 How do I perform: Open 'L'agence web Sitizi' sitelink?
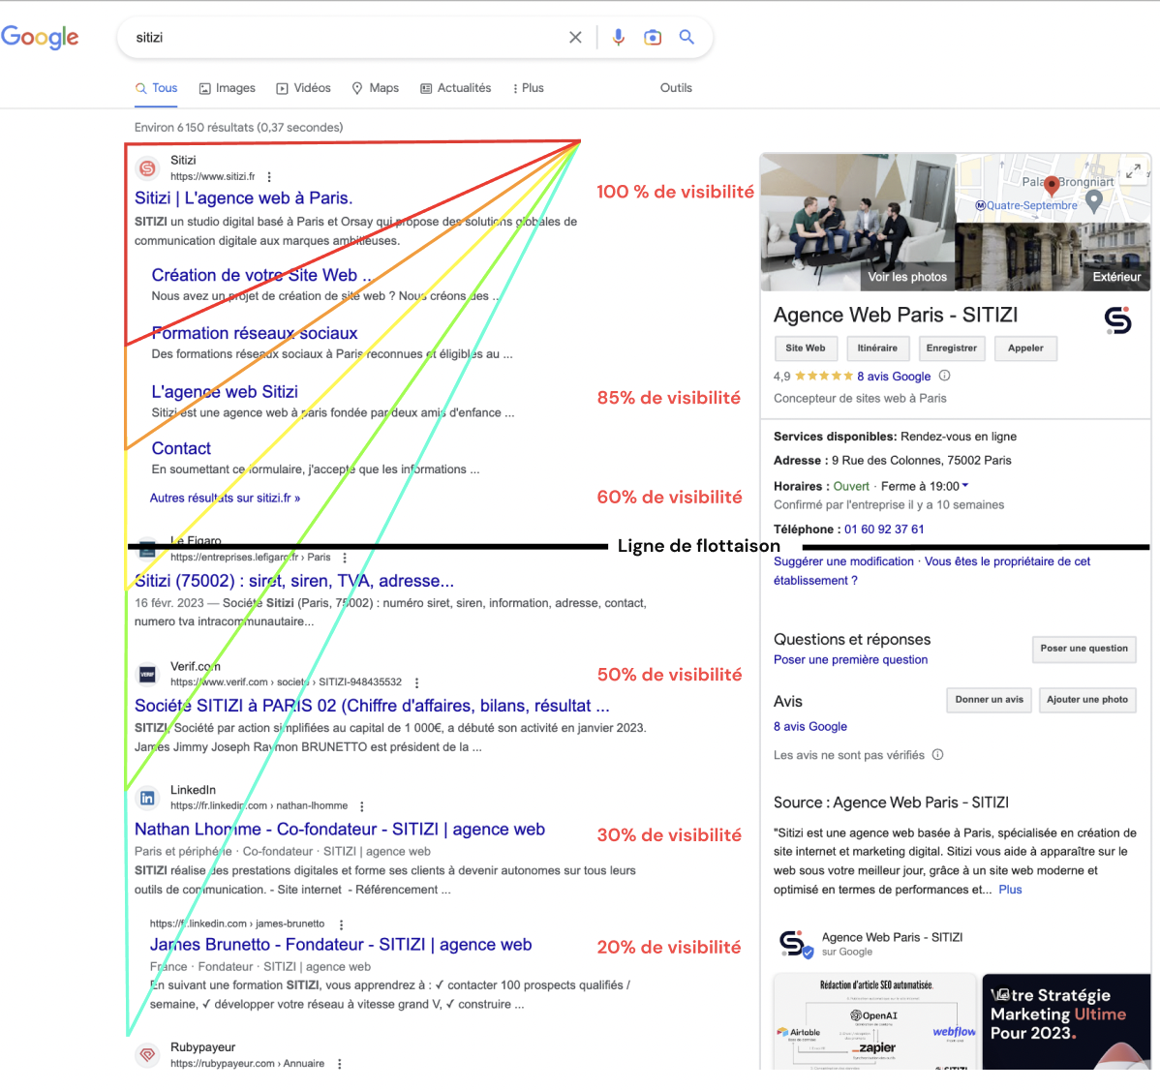pyautogui.click(x=225, y=392)
